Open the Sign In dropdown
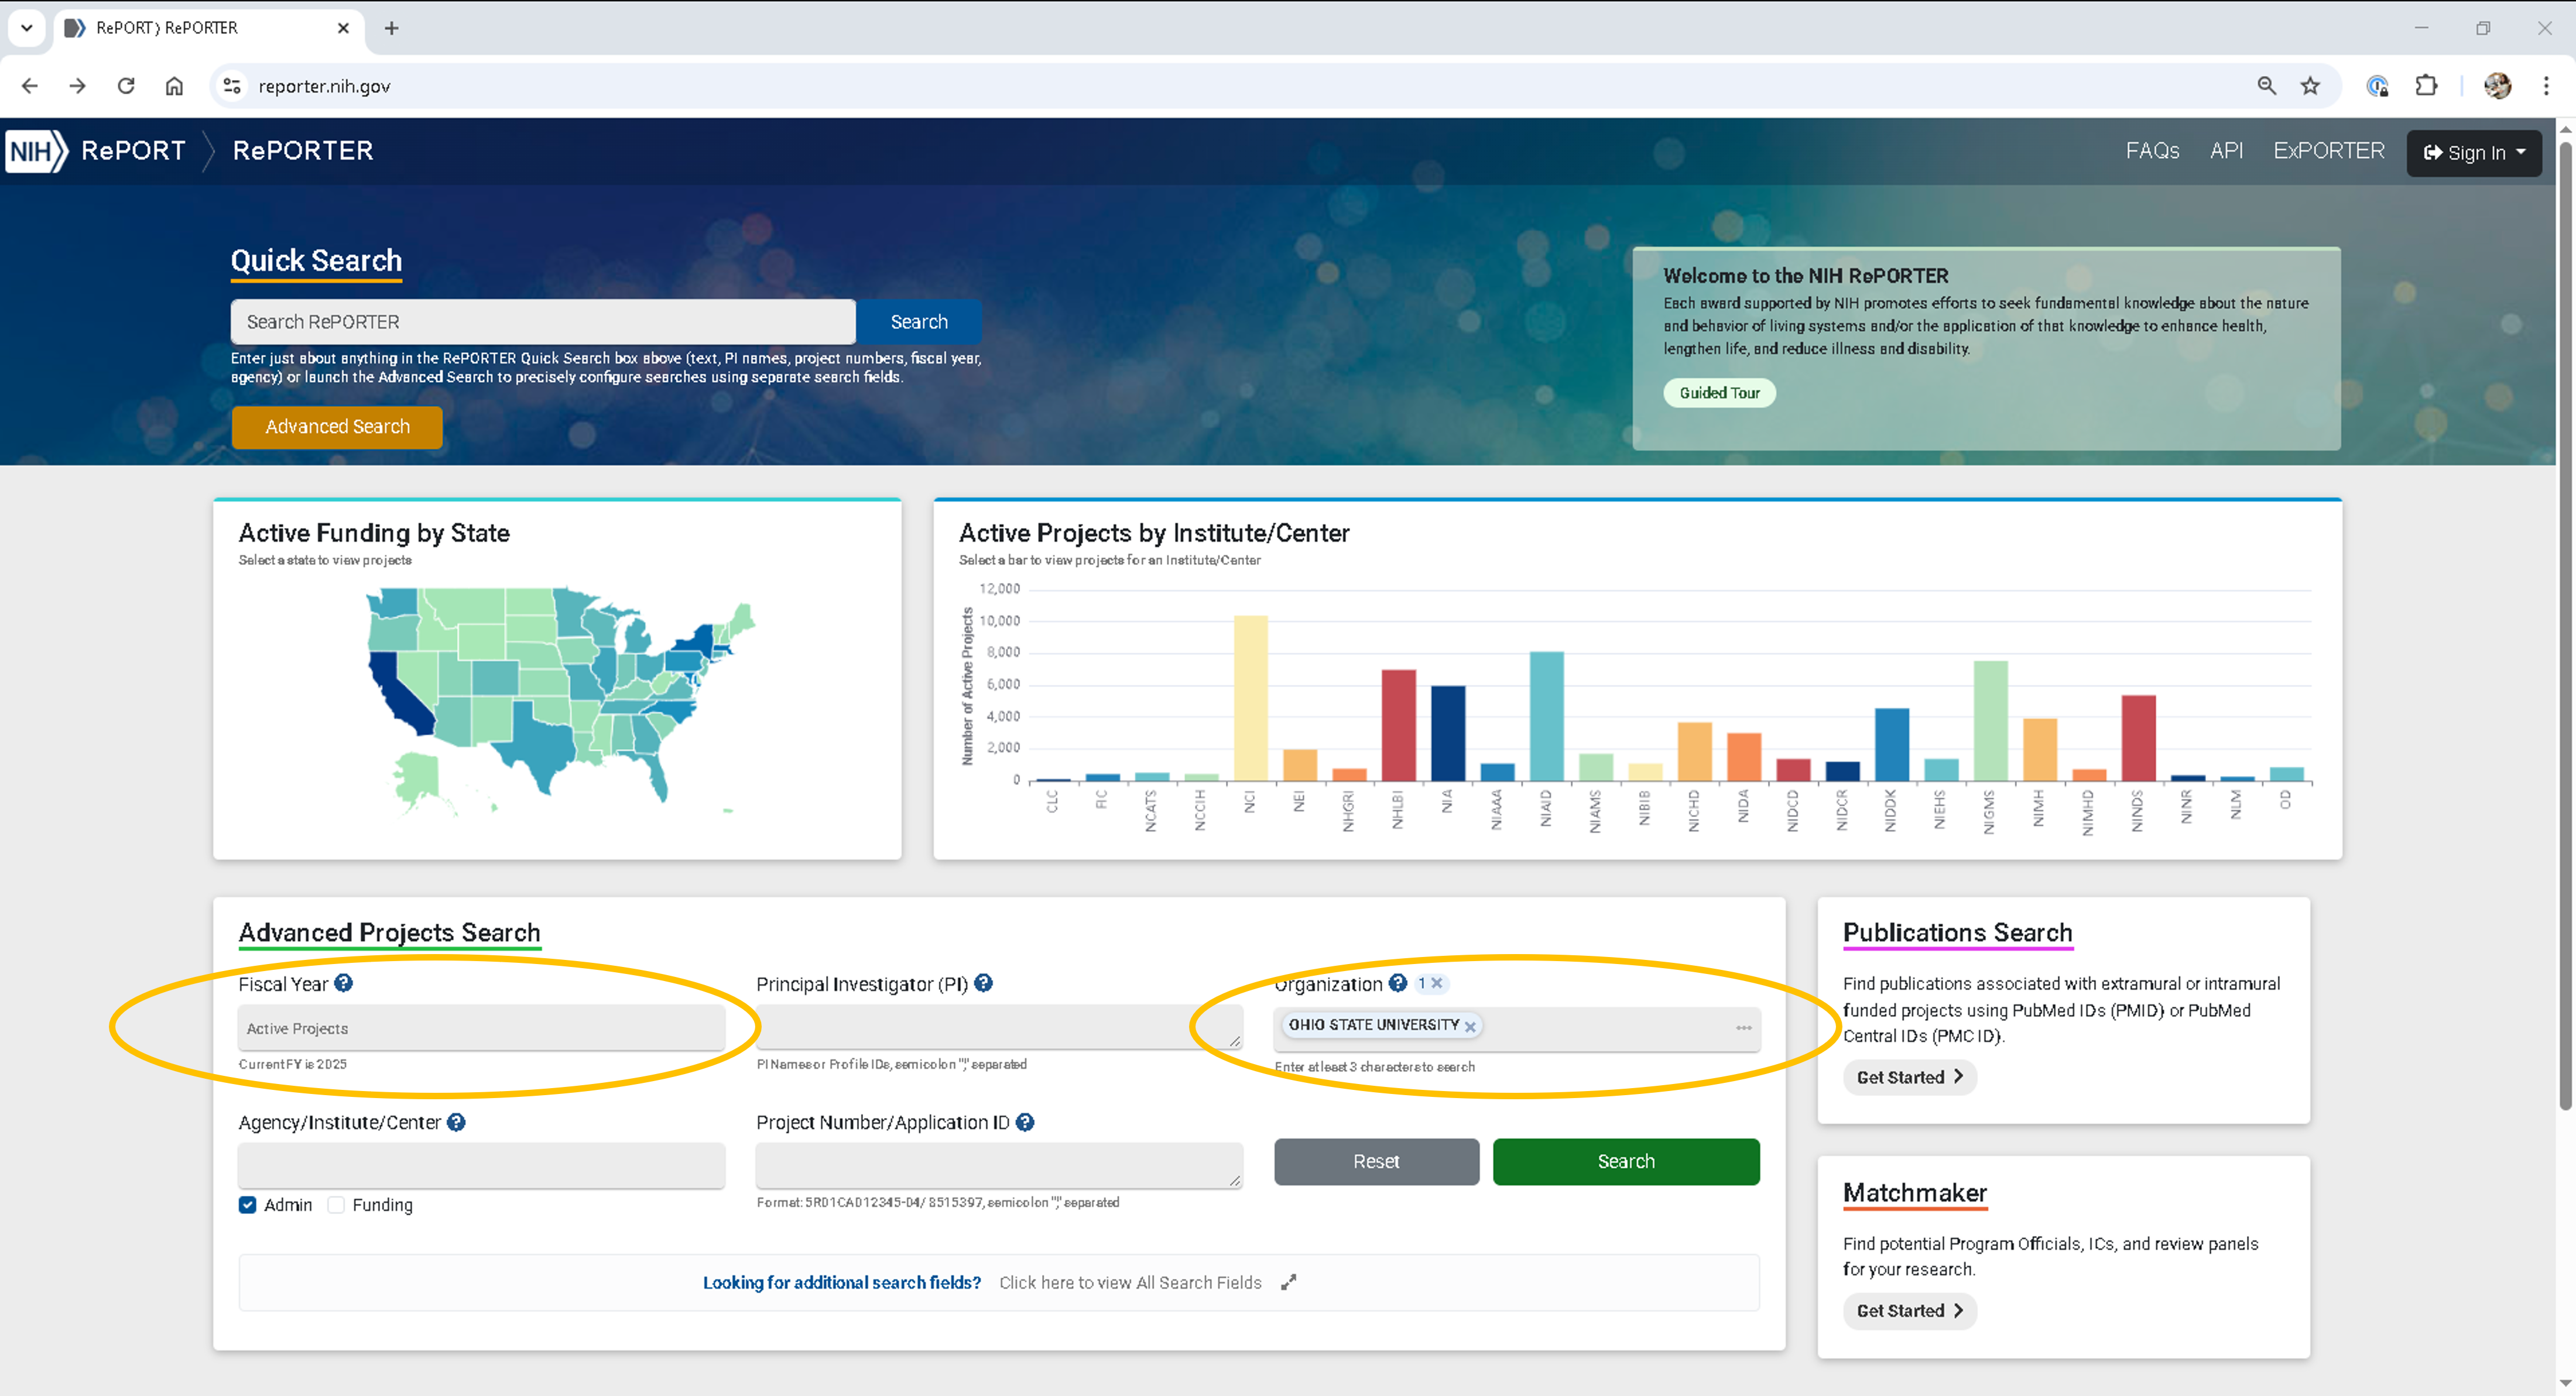This screenshot has width=2576, height=1396. pos(2474,153)
